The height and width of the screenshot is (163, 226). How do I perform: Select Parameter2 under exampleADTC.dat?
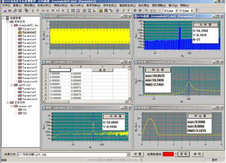coord(29,32)
